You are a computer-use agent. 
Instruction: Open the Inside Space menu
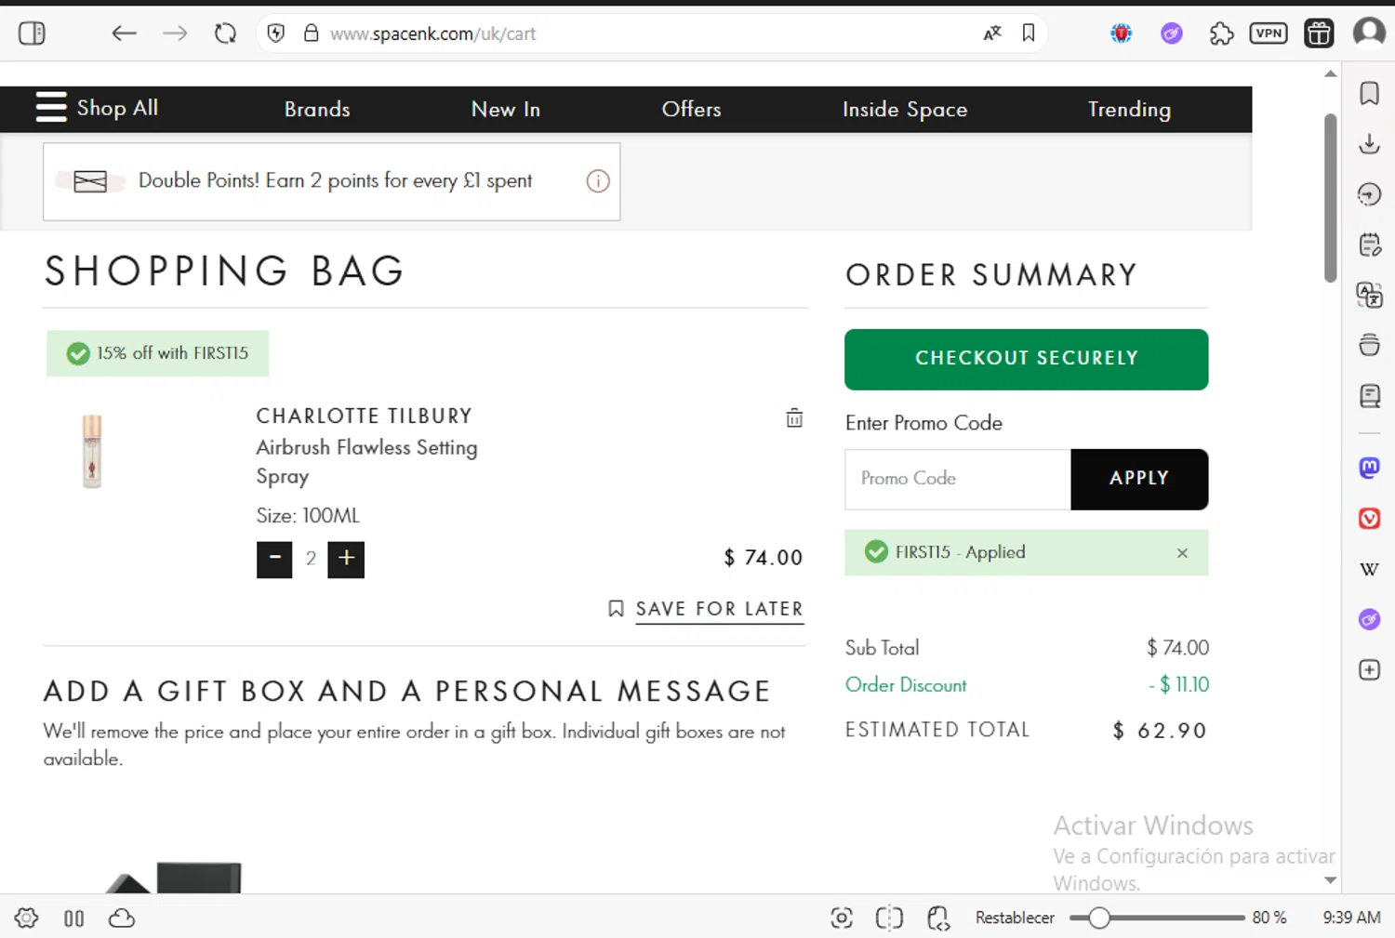click(905, 109)
